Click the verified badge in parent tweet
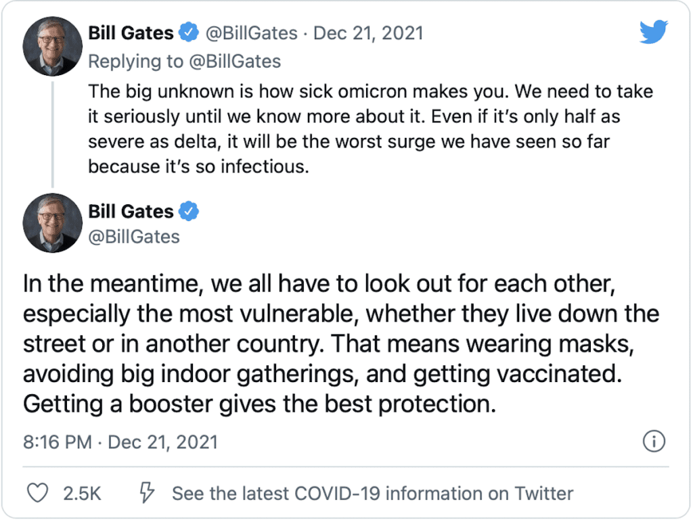The height and width of the screenshot is (520, 693). [189, 32]
